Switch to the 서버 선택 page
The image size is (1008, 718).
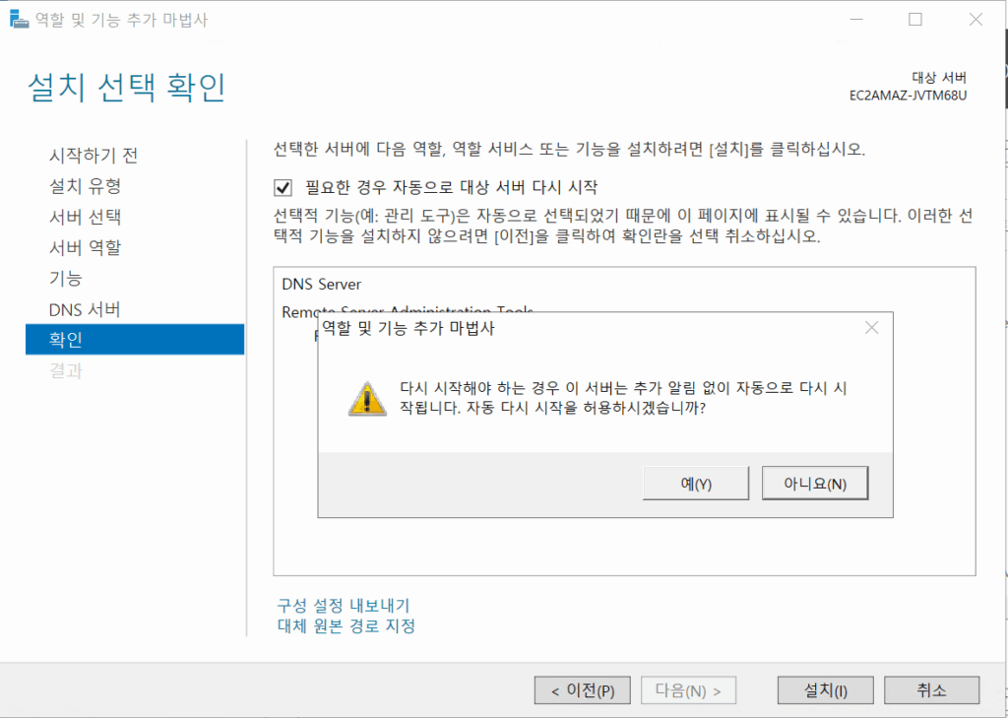[86, 217]
